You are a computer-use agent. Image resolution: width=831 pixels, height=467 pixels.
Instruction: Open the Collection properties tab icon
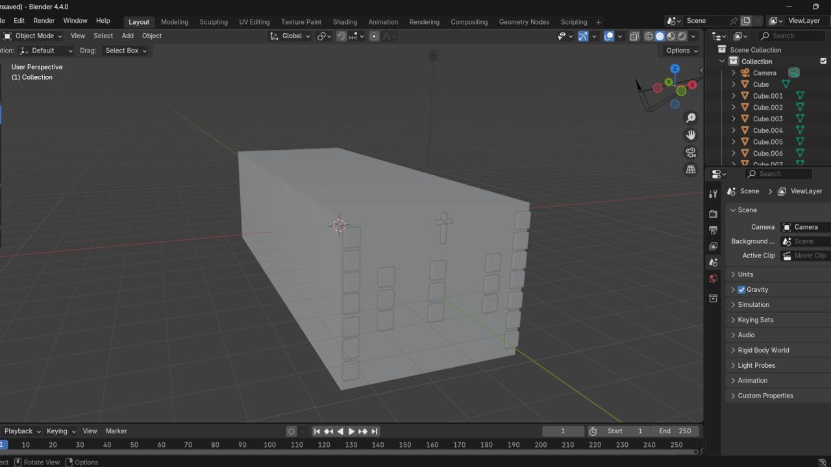[x=713, y=298]
